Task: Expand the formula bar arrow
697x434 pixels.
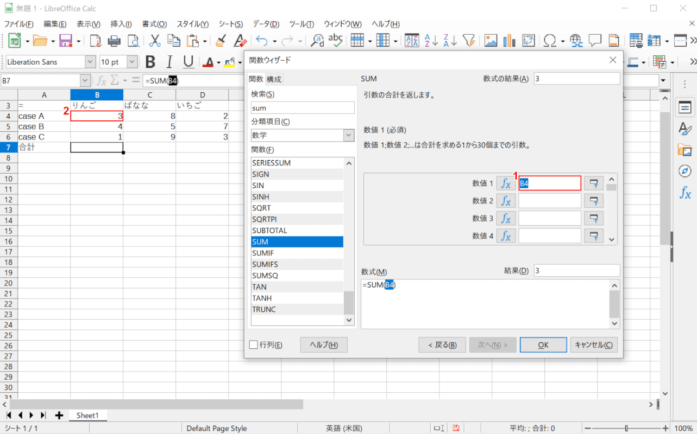Action: click(663, 81)
